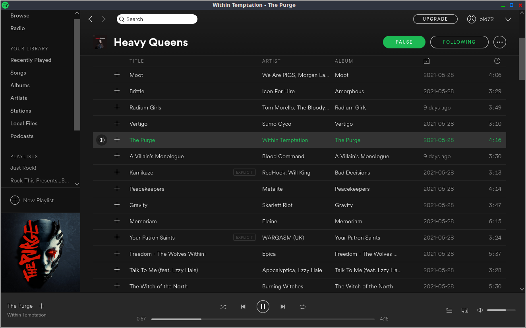This screenshot has width=526, height=328.
Task: Open Browse in the sidebar
Action: (20, 16)
